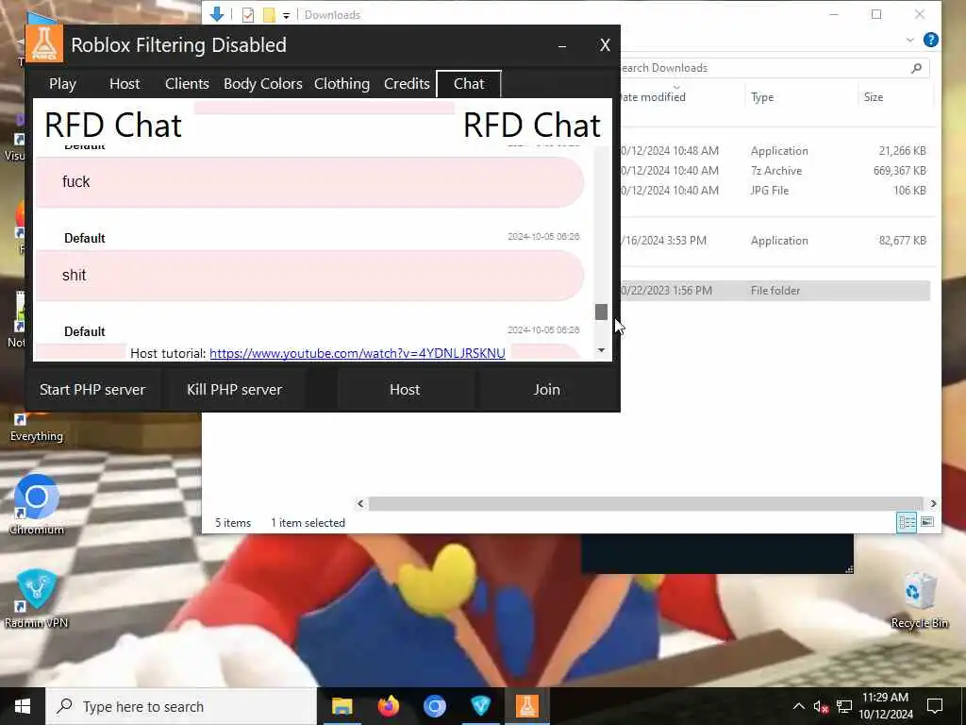Open the Radmin VPN desktop shortcut
966x725 pixels.
(37, 598)
